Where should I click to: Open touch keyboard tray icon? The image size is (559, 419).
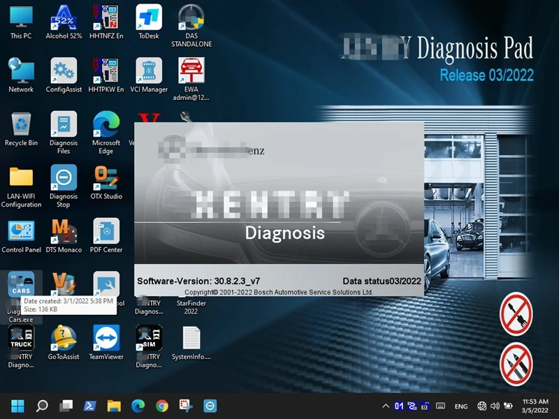(x=440, y=406)
